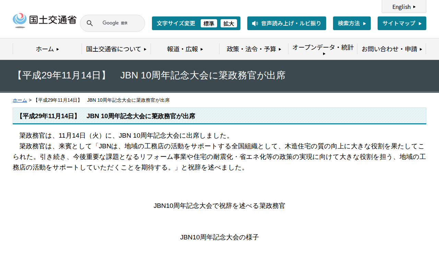Click the search magnifier icon
Screen dimensions: 439x274
click(90, 23)
